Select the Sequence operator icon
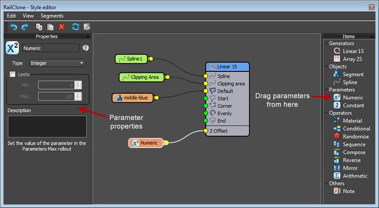 [337, 144]
